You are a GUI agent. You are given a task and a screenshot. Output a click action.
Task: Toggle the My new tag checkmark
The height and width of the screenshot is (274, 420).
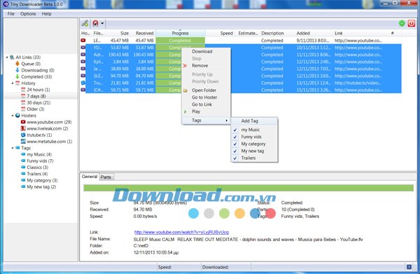click(235, 151)
